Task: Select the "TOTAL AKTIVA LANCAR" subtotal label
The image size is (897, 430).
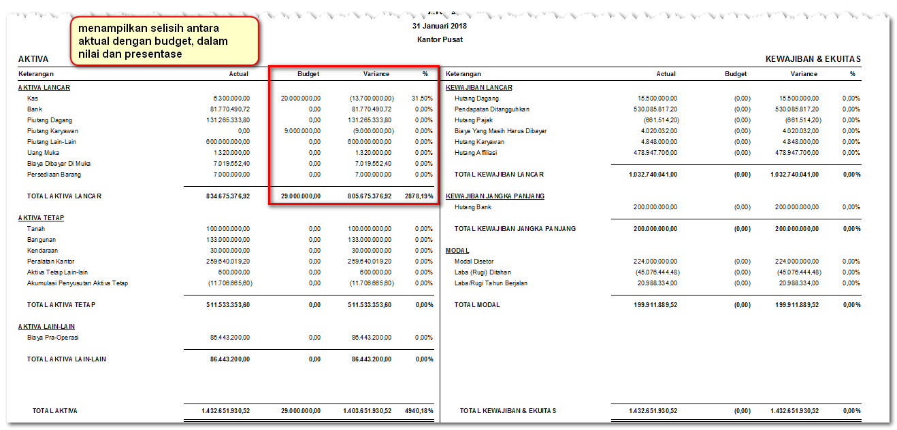Action: click(64, 196)
